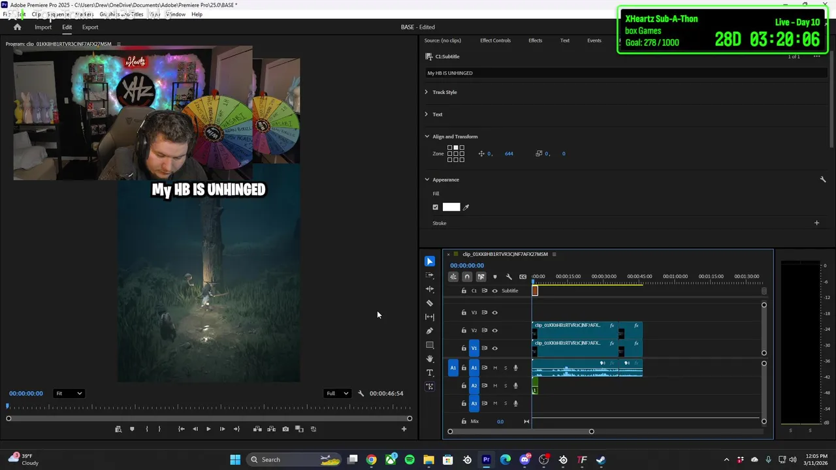The height and width of the screenshot is (470, 836).
Task: Toggle snapping in the timeline
Action: click(467, 277)
